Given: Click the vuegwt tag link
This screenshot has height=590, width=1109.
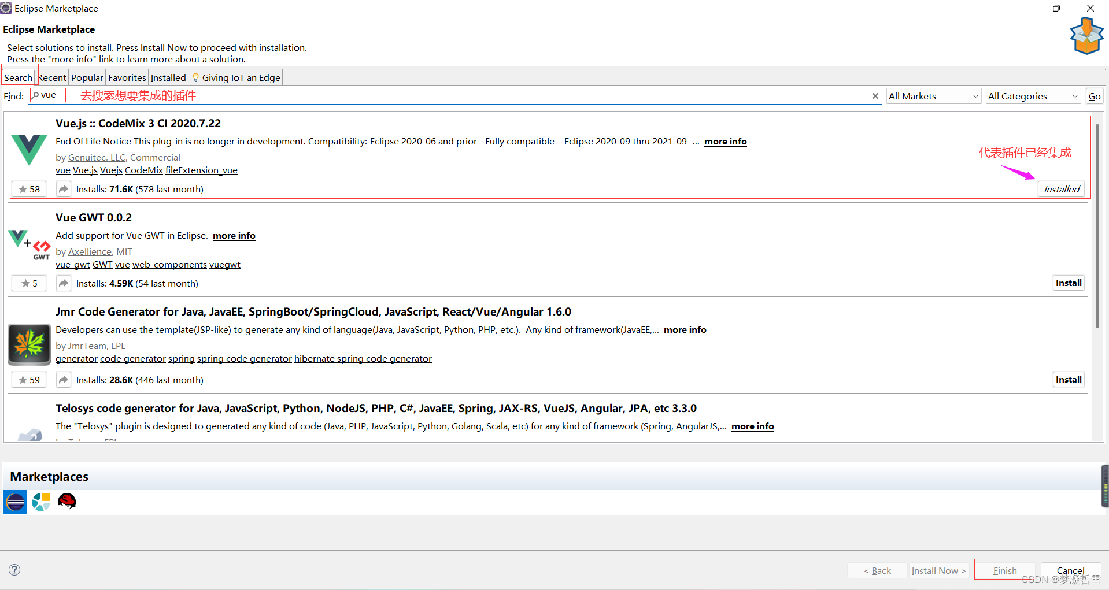Looking at the screenshot, I should click(x=225, y=265).
